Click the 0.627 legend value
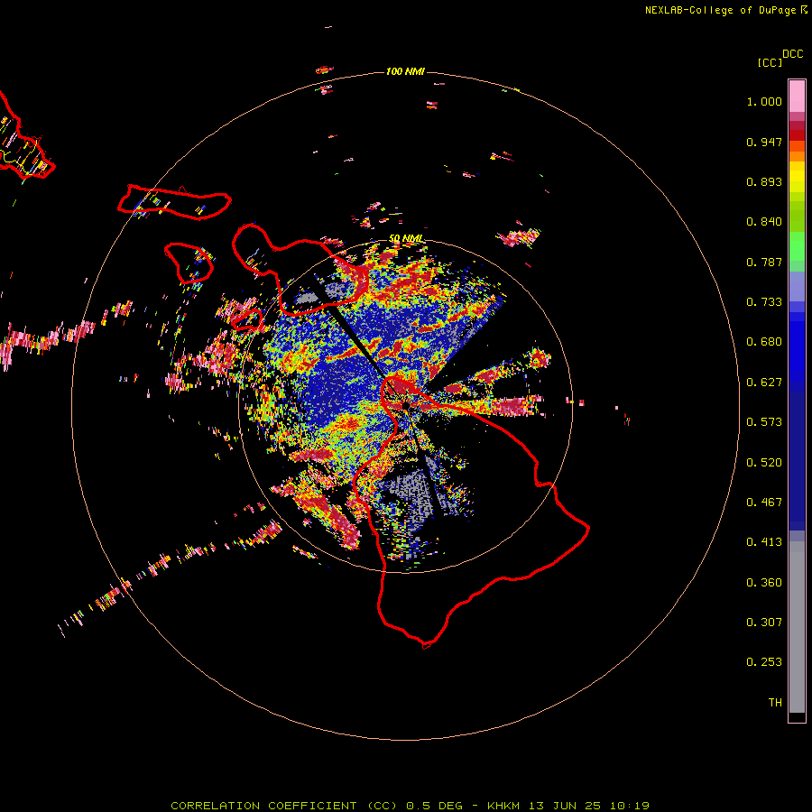This screenshot has height=812, width=812. (764, 383)
